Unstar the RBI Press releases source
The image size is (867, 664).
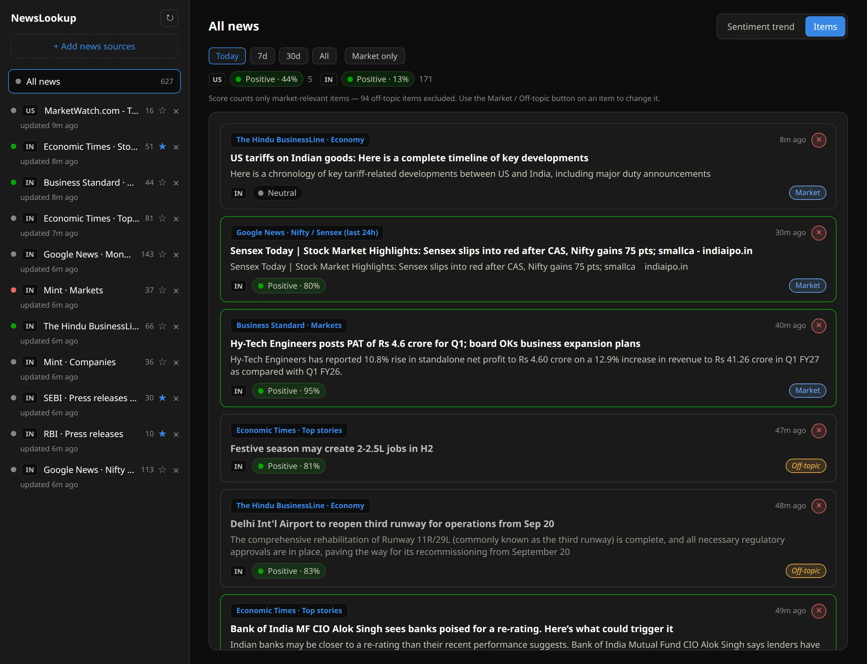tap(163, 434)
